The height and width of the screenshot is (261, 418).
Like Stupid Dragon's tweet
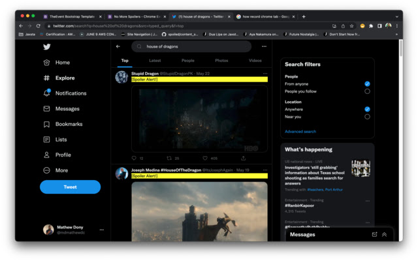click(x=205, y=158)
